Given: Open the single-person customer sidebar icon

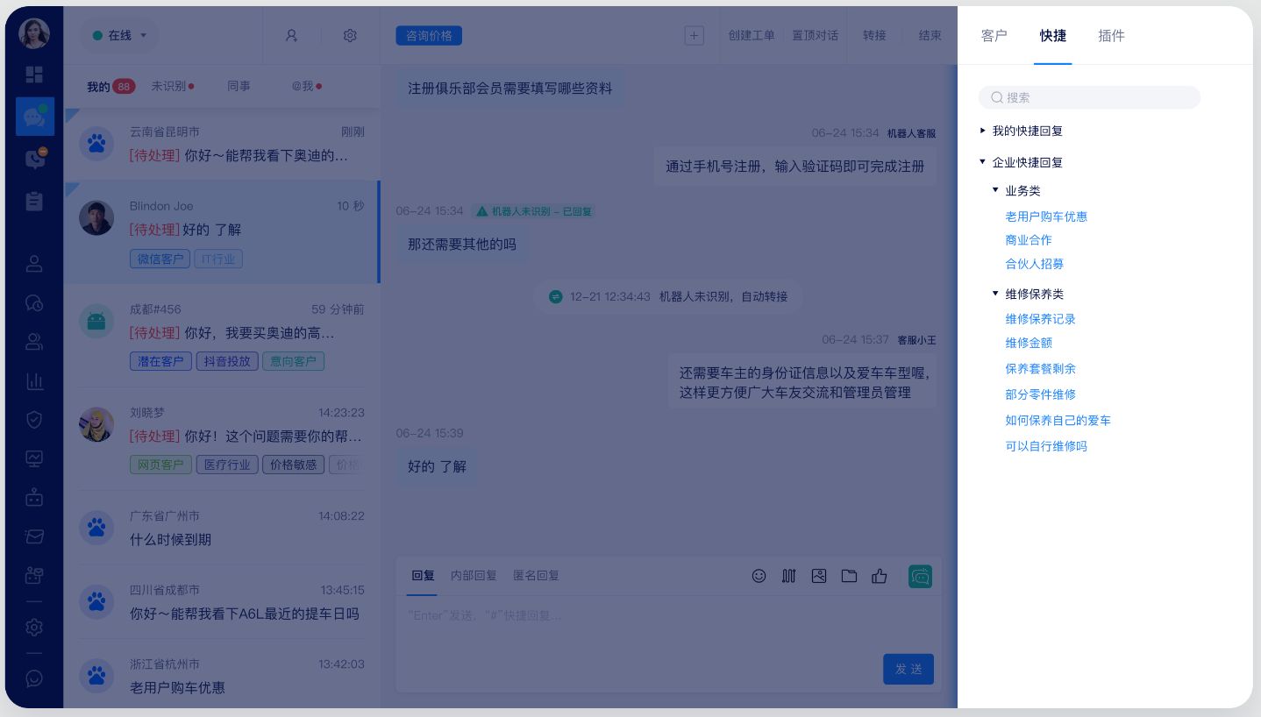Looking at the screenshot, I should click(34, 264).
